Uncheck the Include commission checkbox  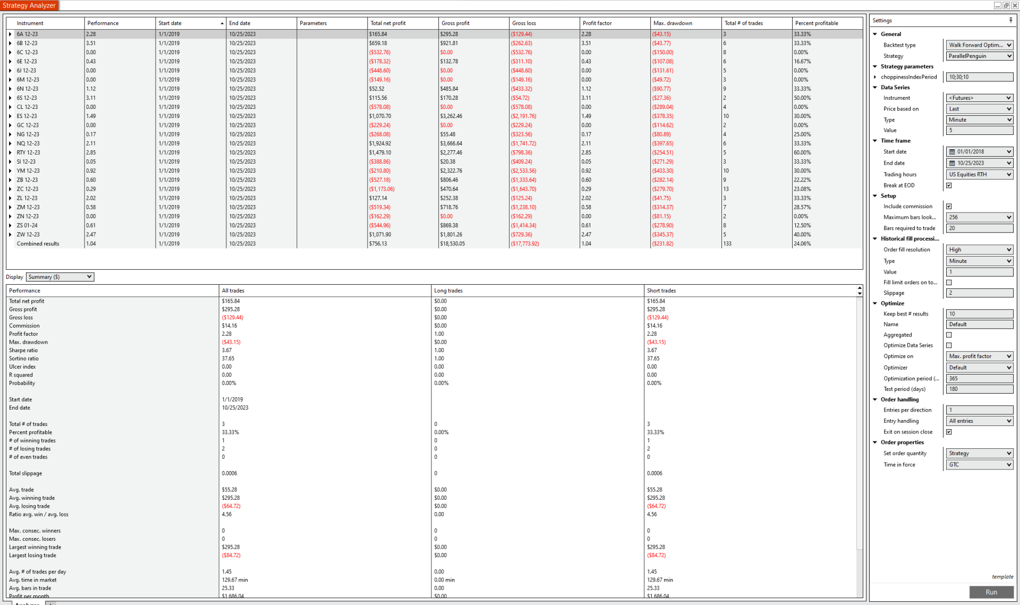click(949, 207)
